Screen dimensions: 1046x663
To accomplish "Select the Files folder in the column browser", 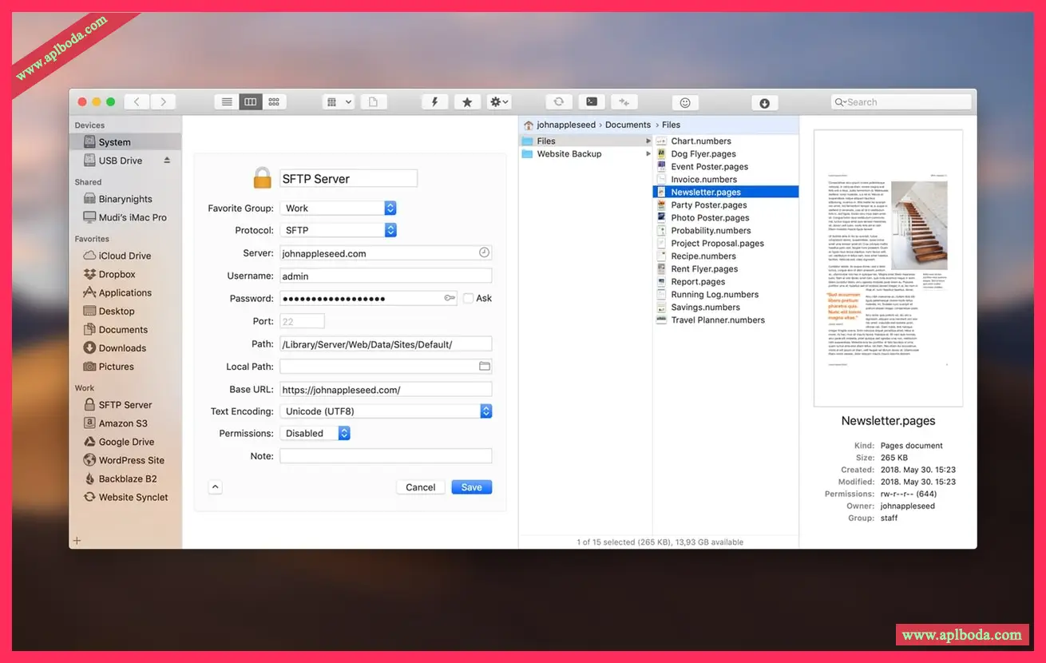I will (586, 141).
